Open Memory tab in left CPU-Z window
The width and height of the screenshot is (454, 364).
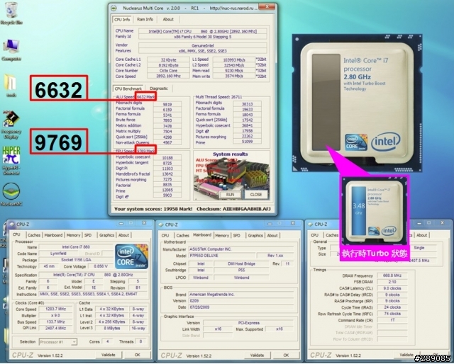click(x=73, y=235)
